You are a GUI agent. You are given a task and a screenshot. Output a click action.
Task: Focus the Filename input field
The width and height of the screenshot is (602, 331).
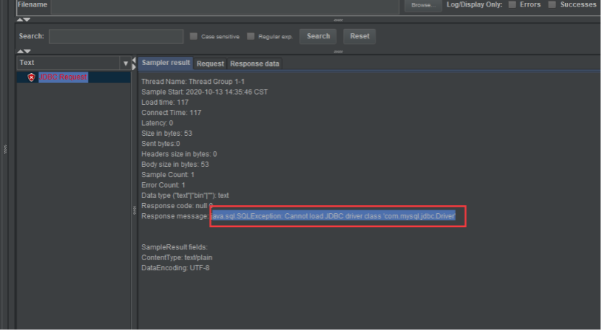click(x=225, y=7)
